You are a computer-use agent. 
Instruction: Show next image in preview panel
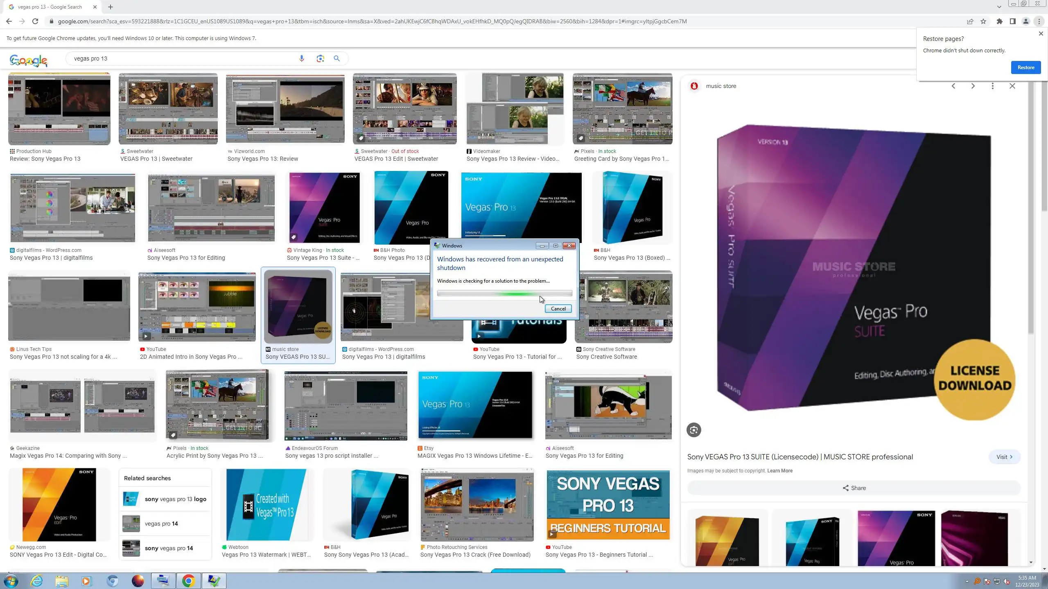coord(973,86)
